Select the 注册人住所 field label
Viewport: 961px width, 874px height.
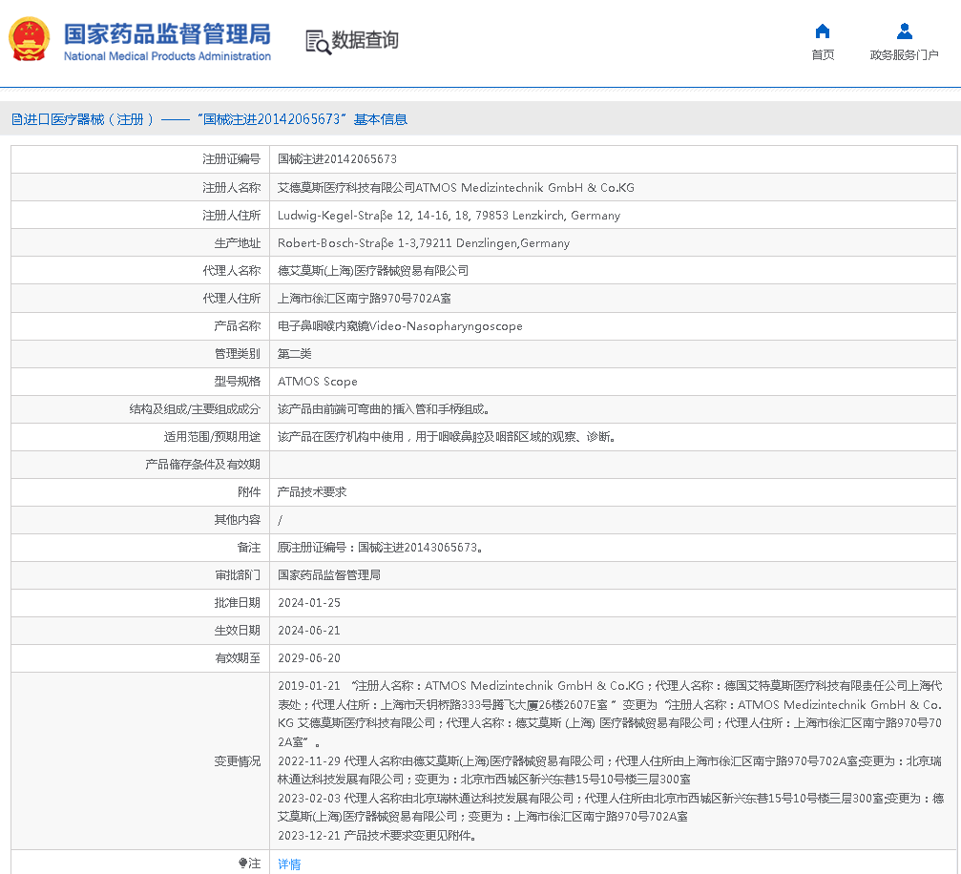coord(232,215)
